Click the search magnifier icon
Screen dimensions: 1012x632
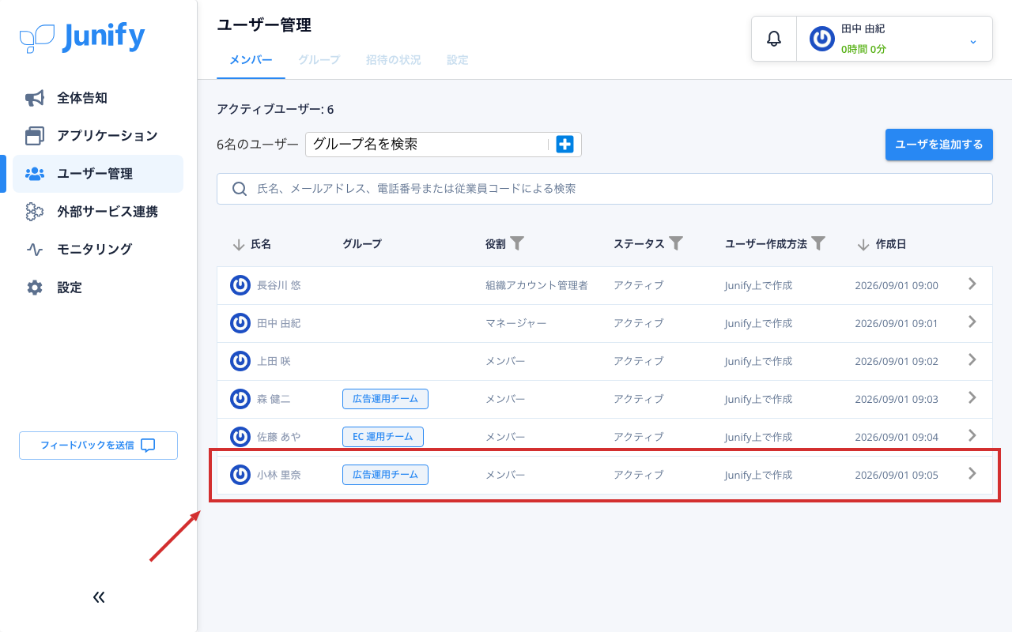(x=240, y=189)
